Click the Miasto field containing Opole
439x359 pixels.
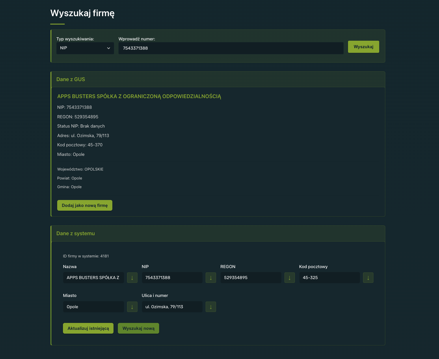coord(93,307)
